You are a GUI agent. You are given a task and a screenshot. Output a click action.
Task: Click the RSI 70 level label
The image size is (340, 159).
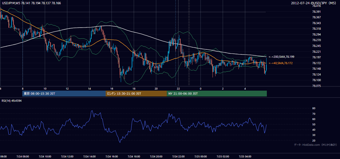point(314,114)
